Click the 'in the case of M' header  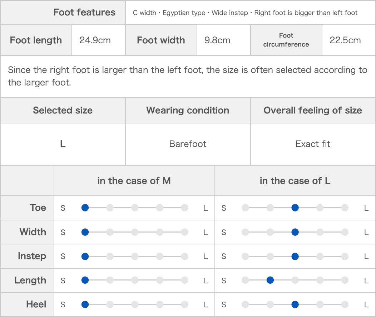pyautogui.click(x=134, y=181)
